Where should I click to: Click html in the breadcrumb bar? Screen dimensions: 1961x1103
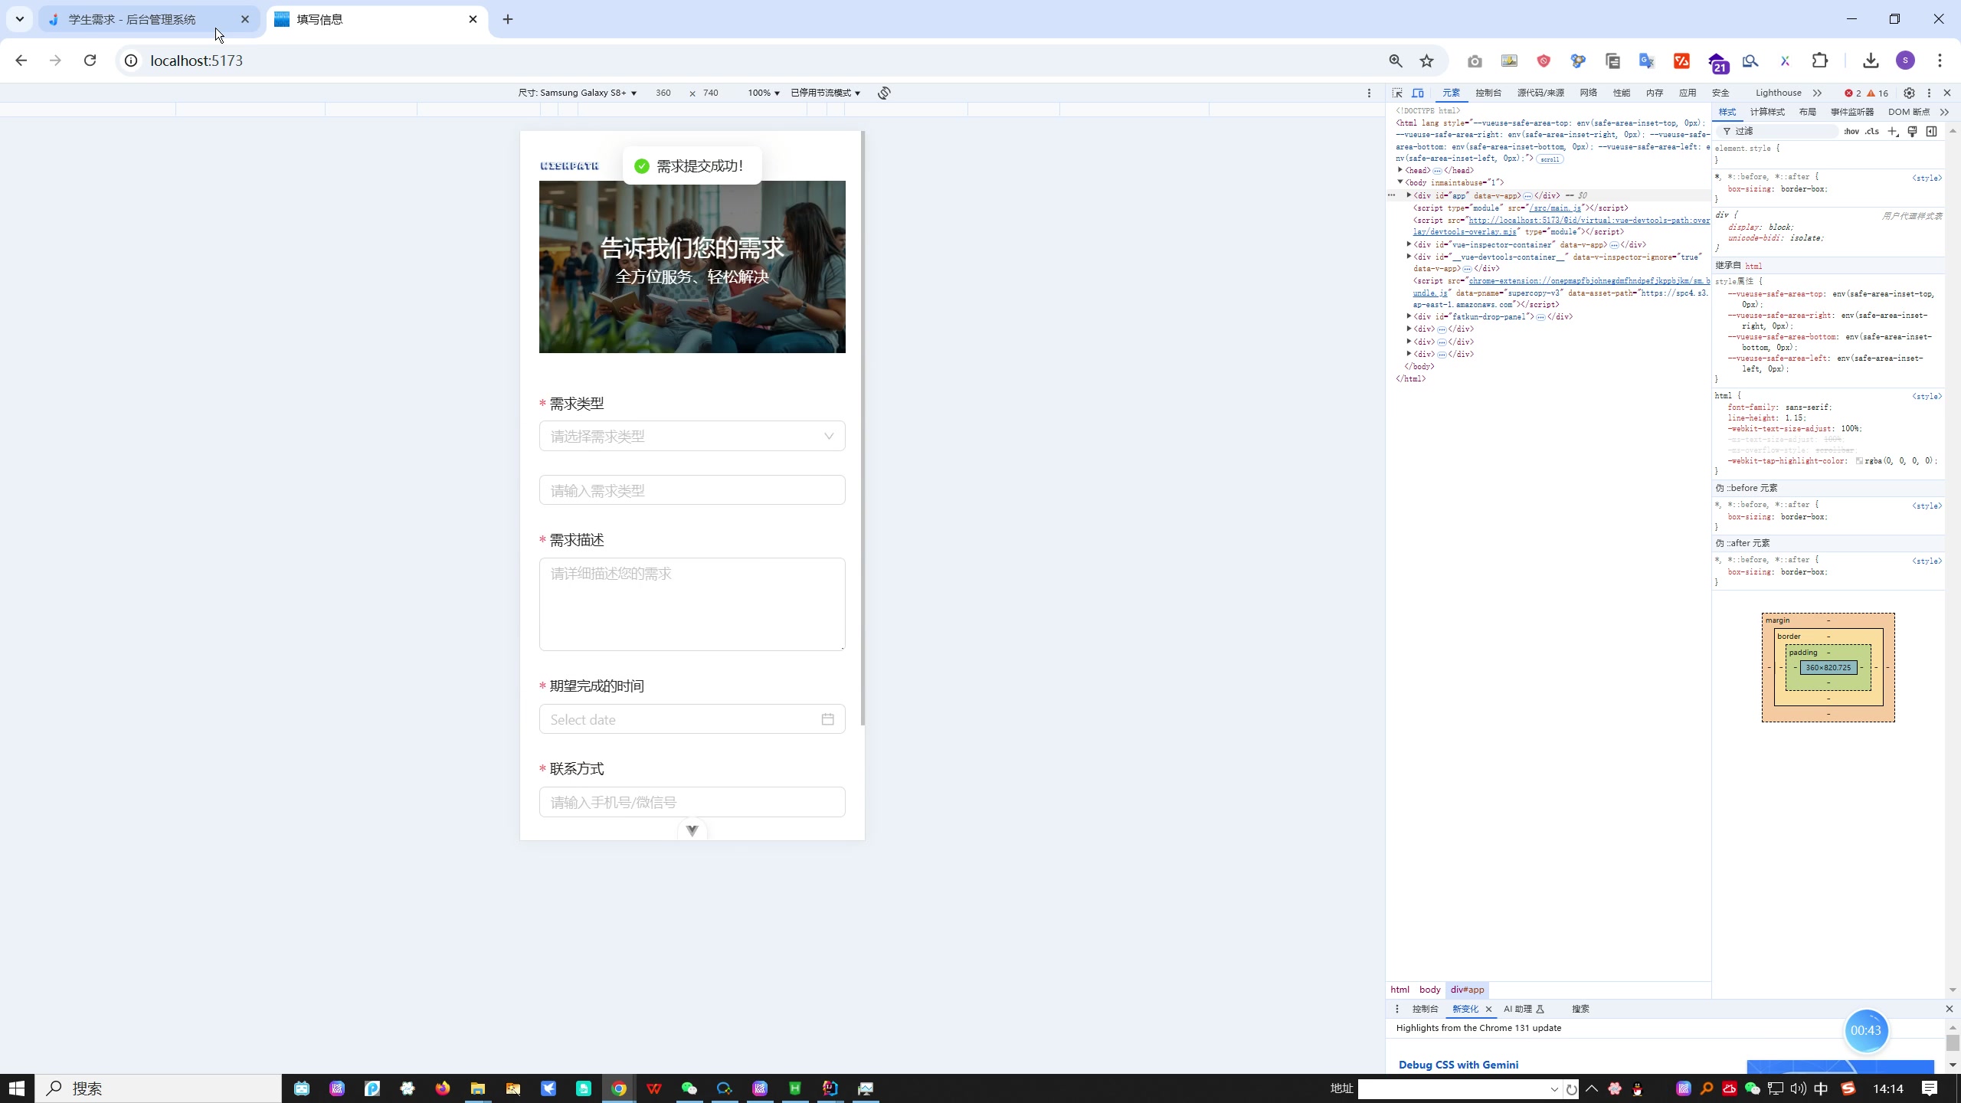point(1400,990)
